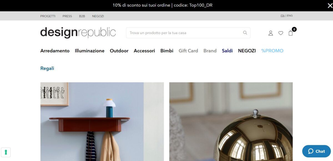
Task: Open the Outdoor category menu
Action: [119, 51]
